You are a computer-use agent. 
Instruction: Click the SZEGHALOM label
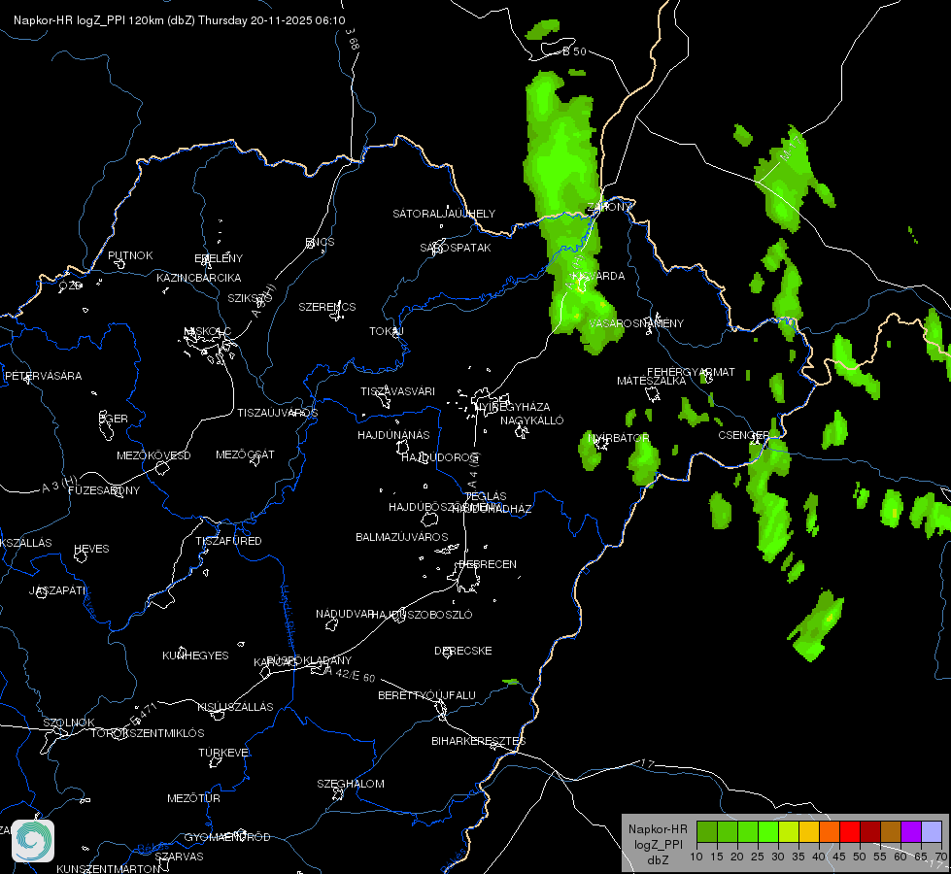pyautogui.click(x=351, y=785)
